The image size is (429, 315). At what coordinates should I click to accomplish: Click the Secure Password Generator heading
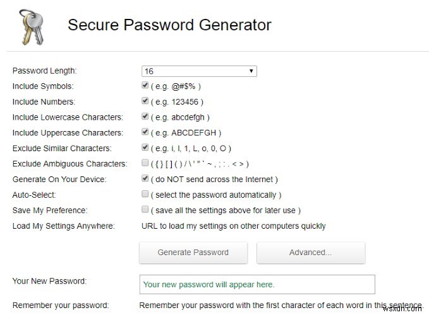point(169,25)
